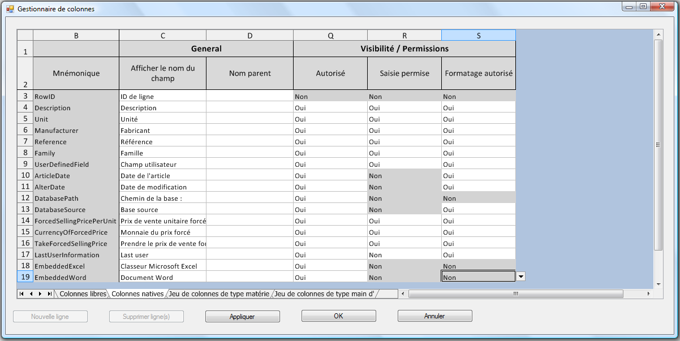Click Nom parent cell for Manufacturer row

point(249,131)
